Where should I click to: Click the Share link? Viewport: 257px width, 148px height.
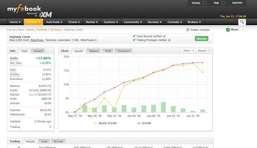click(234, 30)
